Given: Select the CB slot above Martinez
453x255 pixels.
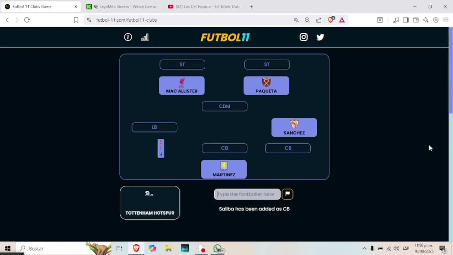Looking at the screenshot, I should pos(224,148).
